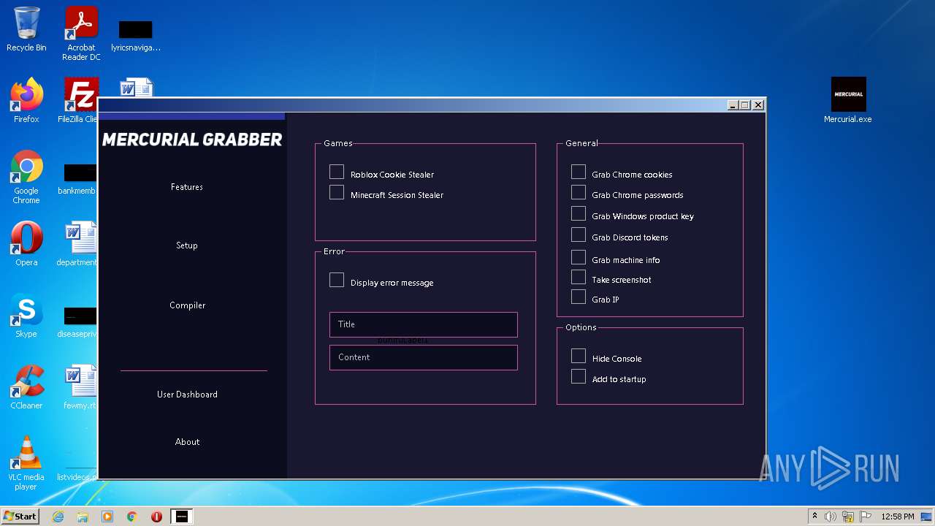935x526 pixels.
Task: Click the MERCURIAL GRABBER logo title
Action: pos(192,140)
